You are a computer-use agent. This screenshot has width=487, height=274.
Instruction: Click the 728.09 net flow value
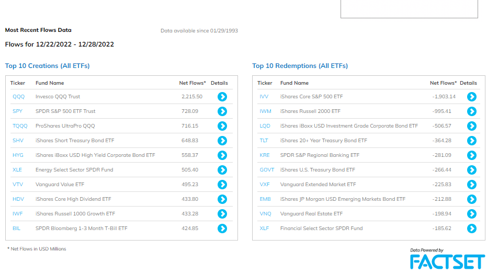190,111
